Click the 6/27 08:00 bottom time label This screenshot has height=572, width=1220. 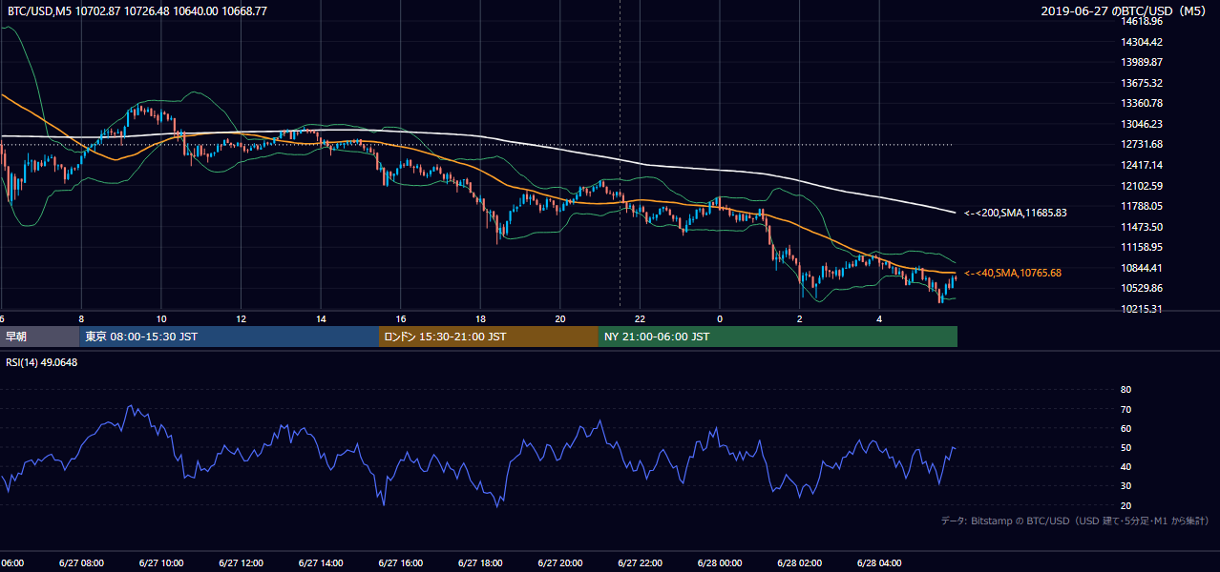(x=81, y=562)
